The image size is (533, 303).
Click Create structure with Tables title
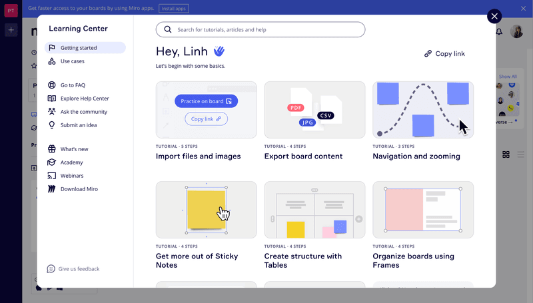[x=303, y=260]
